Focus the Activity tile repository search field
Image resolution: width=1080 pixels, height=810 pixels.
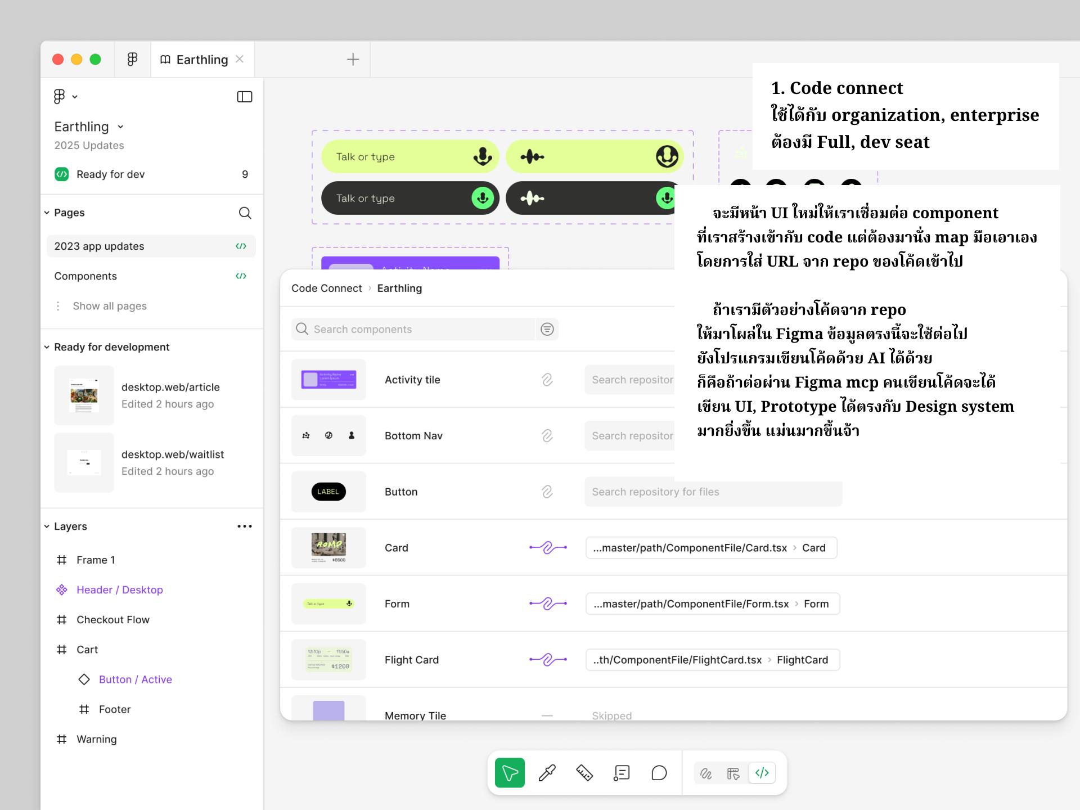tap(630, 380)
